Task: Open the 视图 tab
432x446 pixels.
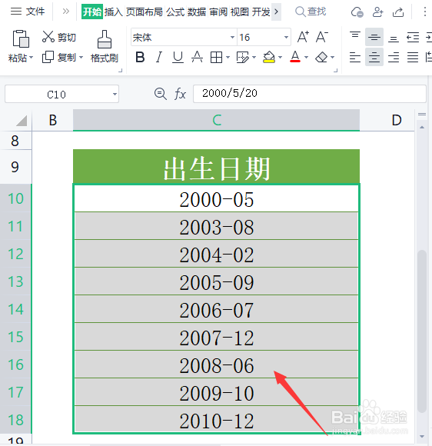Action: pos(240,12)
